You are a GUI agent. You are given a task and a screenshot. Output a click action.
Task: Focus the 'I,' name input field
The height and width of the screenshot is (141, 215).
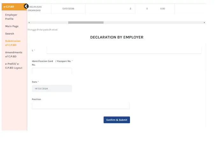(124, 50)
